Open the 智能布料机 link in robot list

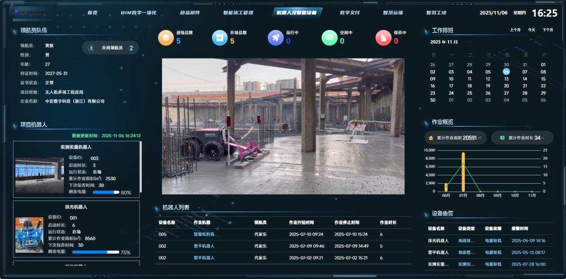click(x=204, y=235)
